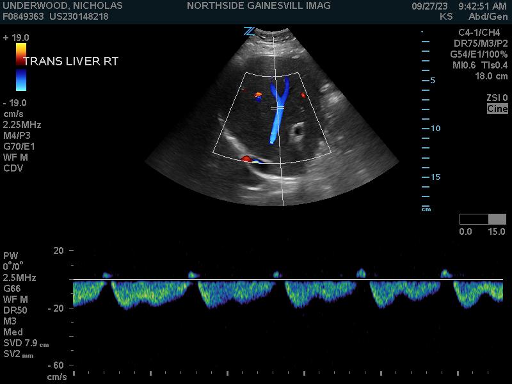Click the red flow spot at bottom of color box
This screenshot has height=384, width=512.
(x=246, y=158)
